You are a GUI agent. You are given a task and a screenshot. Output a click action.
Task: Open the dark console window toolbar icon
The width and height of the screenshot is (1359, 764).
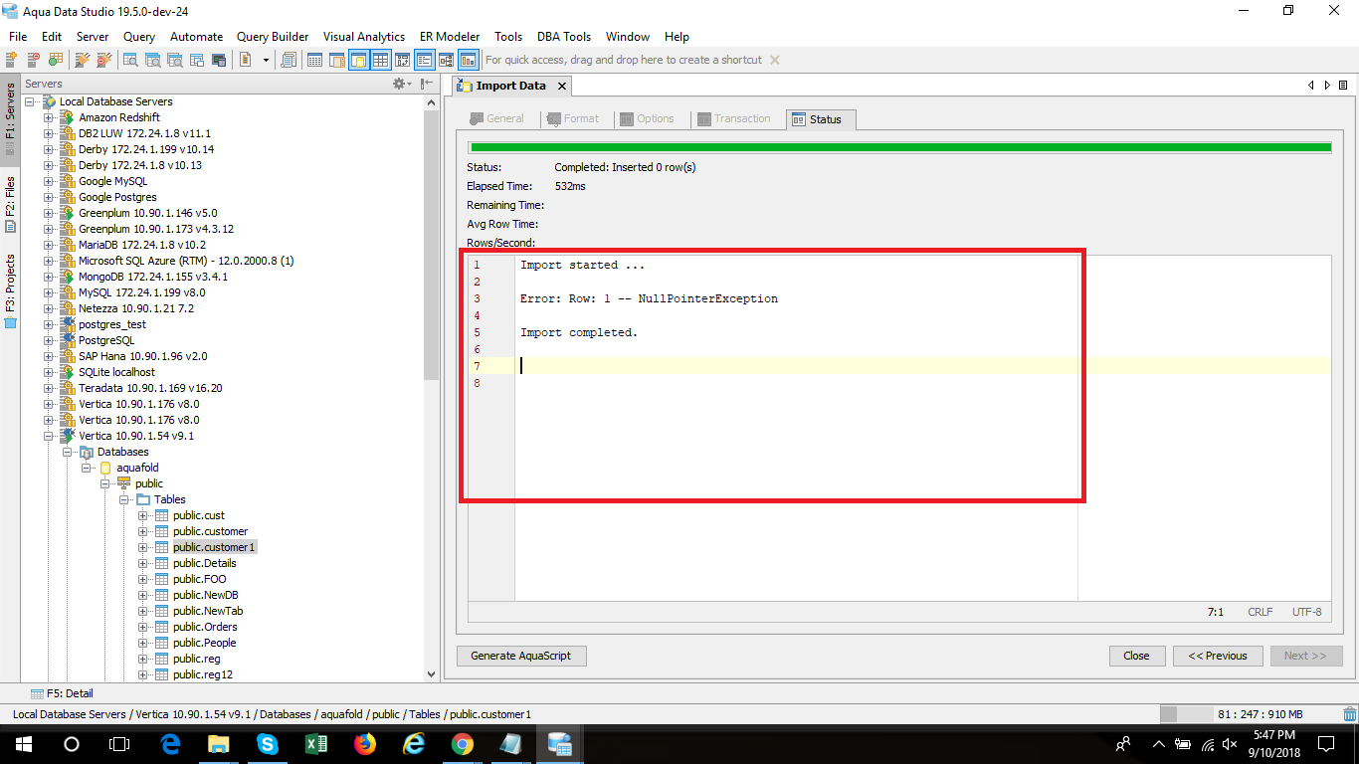[219, 60]
